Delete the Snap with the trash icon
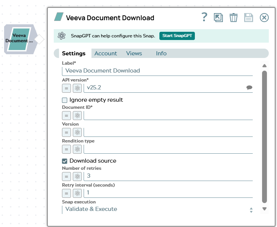277x227 pixels. coord(233,18)
